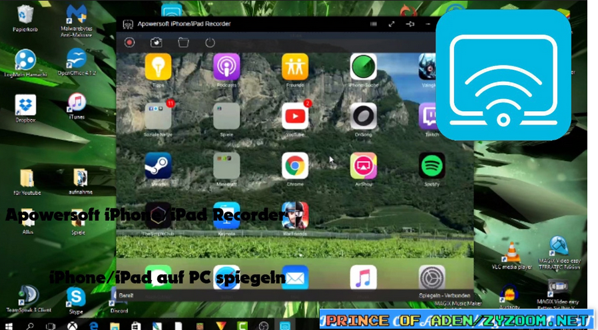Launch Steam on the mirrored iPad
The image size is (598, 330).
[x=158, y=166]
